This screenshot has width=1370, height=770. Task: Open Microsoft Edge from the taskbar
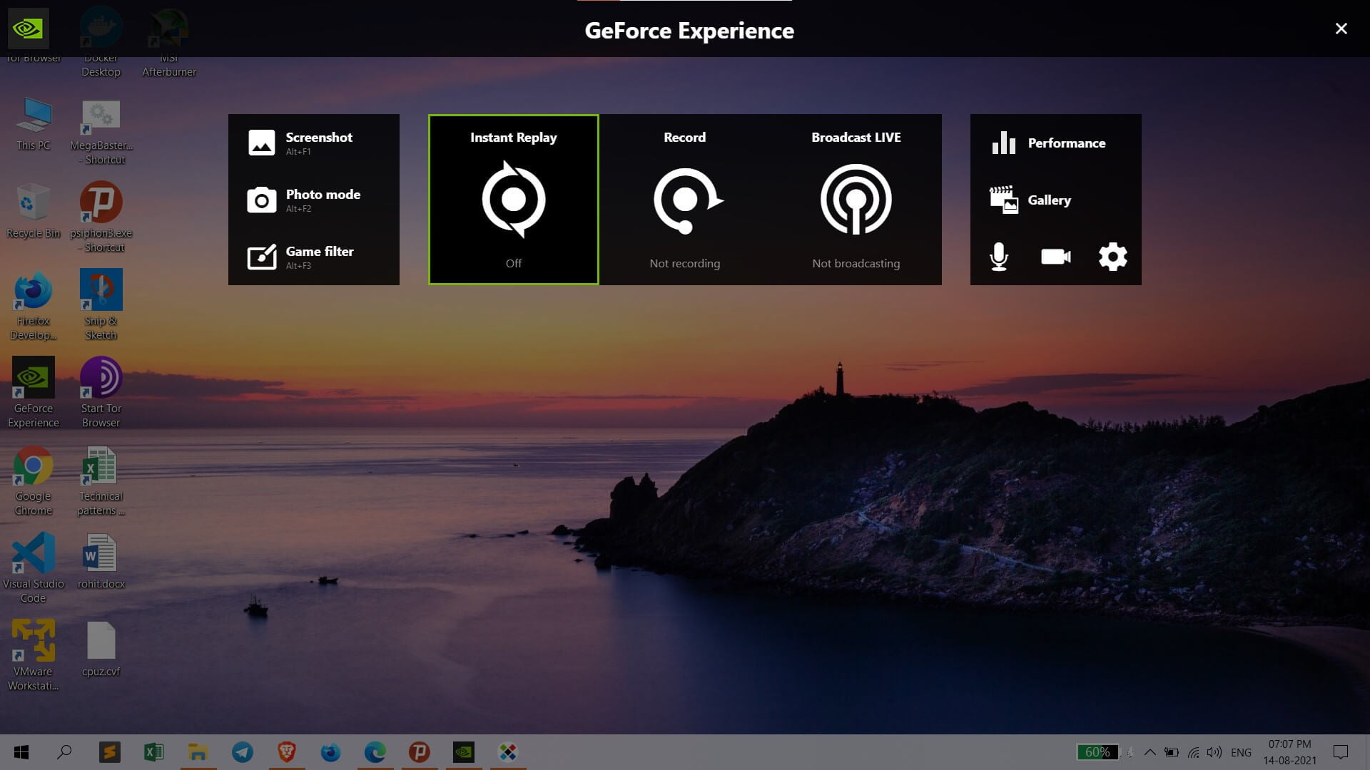pyautogui.click(x=375, y=752)
